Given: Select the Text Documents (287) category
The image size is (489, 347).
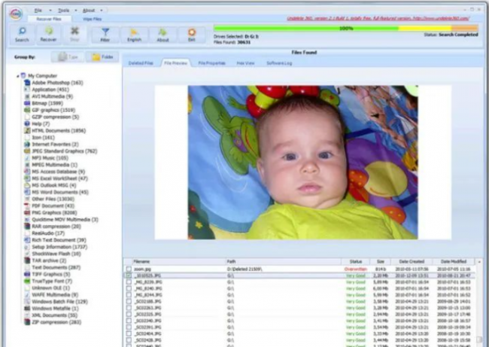Looking at the screenshot, I should (53, 268).
